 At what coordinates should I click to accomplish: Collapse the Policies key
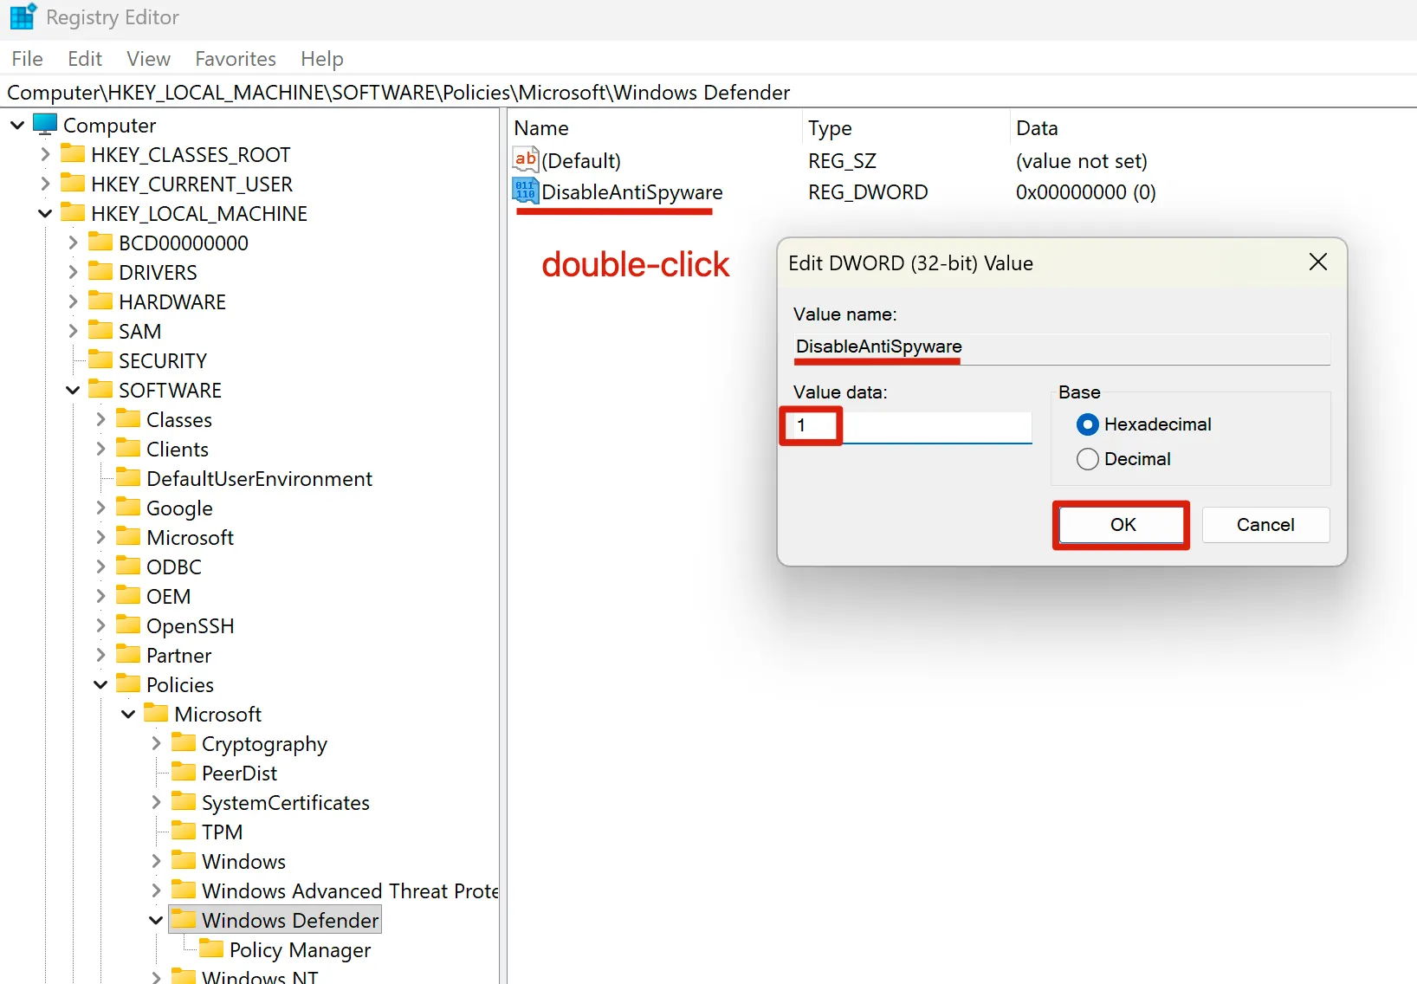click(100, 684)
